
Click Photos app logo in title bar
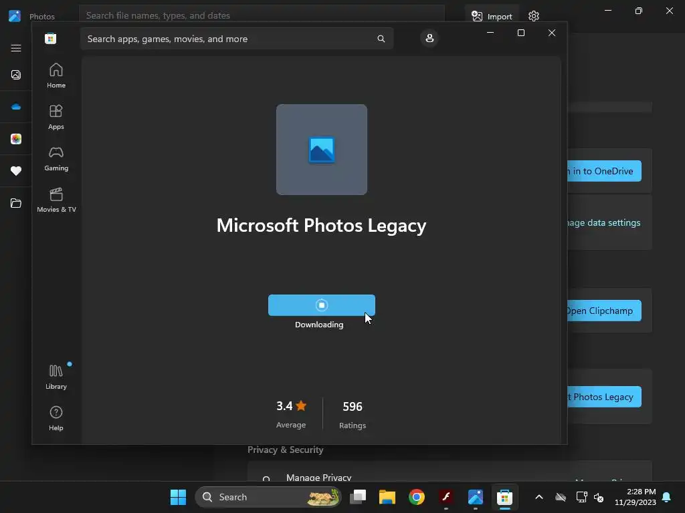[x=15, y=16]
